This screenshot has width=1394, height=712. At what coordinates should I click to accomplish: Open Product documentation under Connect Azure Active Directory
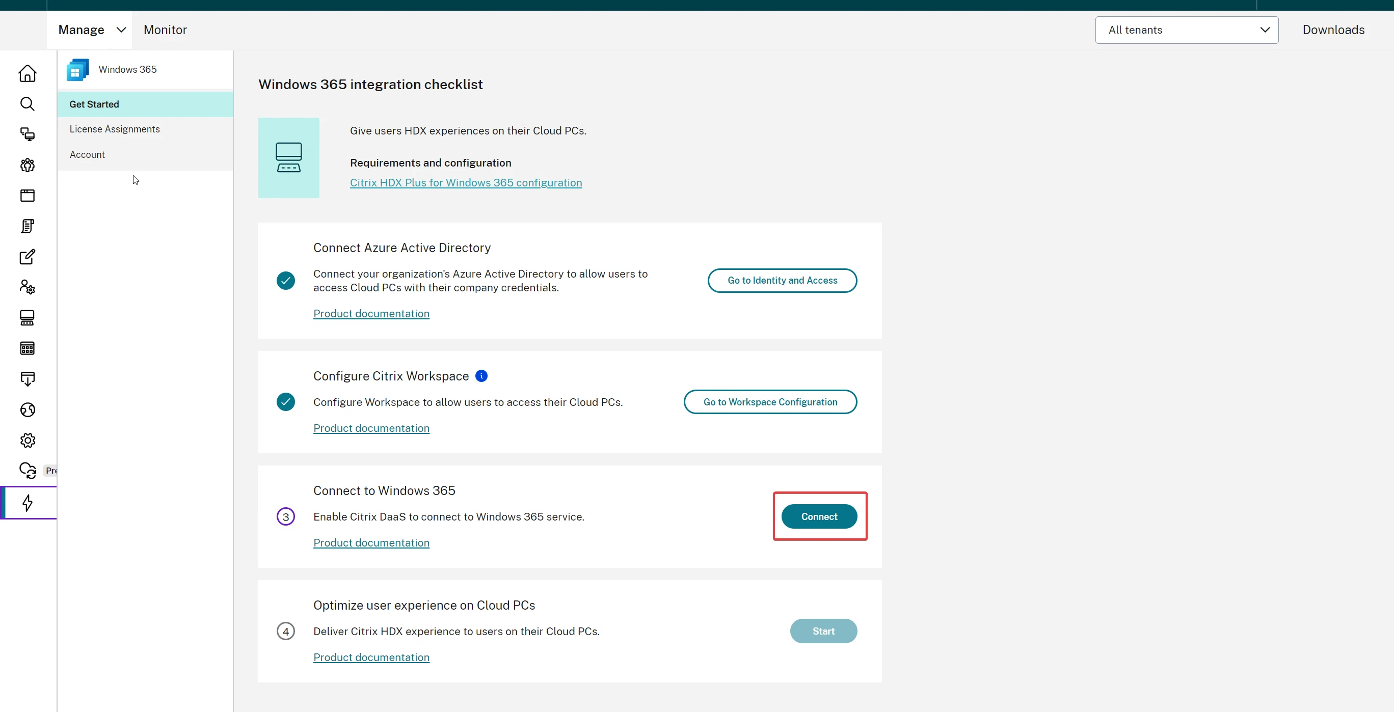tap(371, 313)
